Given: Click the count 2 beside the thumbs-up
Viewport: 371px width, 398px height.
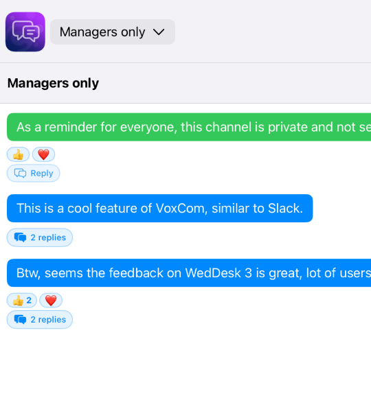Looking at the screenshot, I should point(29,301).
